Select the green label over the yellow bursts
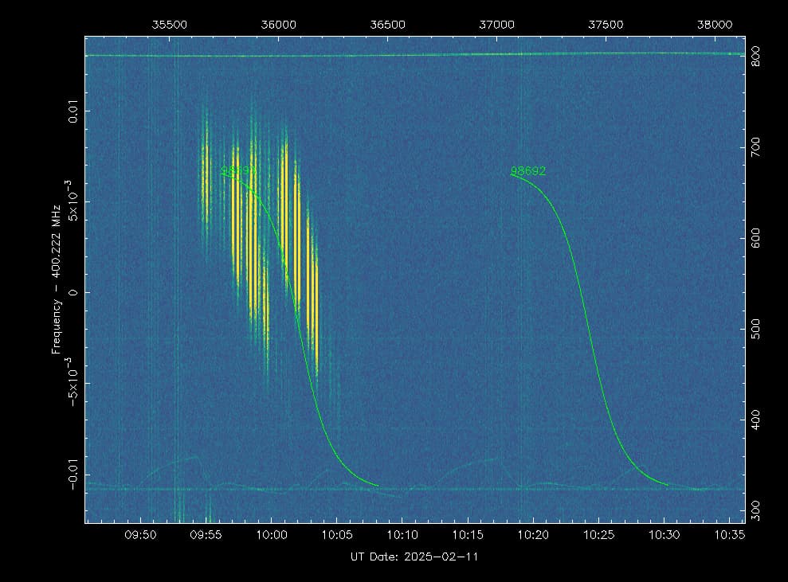The height and width of the screenshot is (582, 788). pos(238,171)
